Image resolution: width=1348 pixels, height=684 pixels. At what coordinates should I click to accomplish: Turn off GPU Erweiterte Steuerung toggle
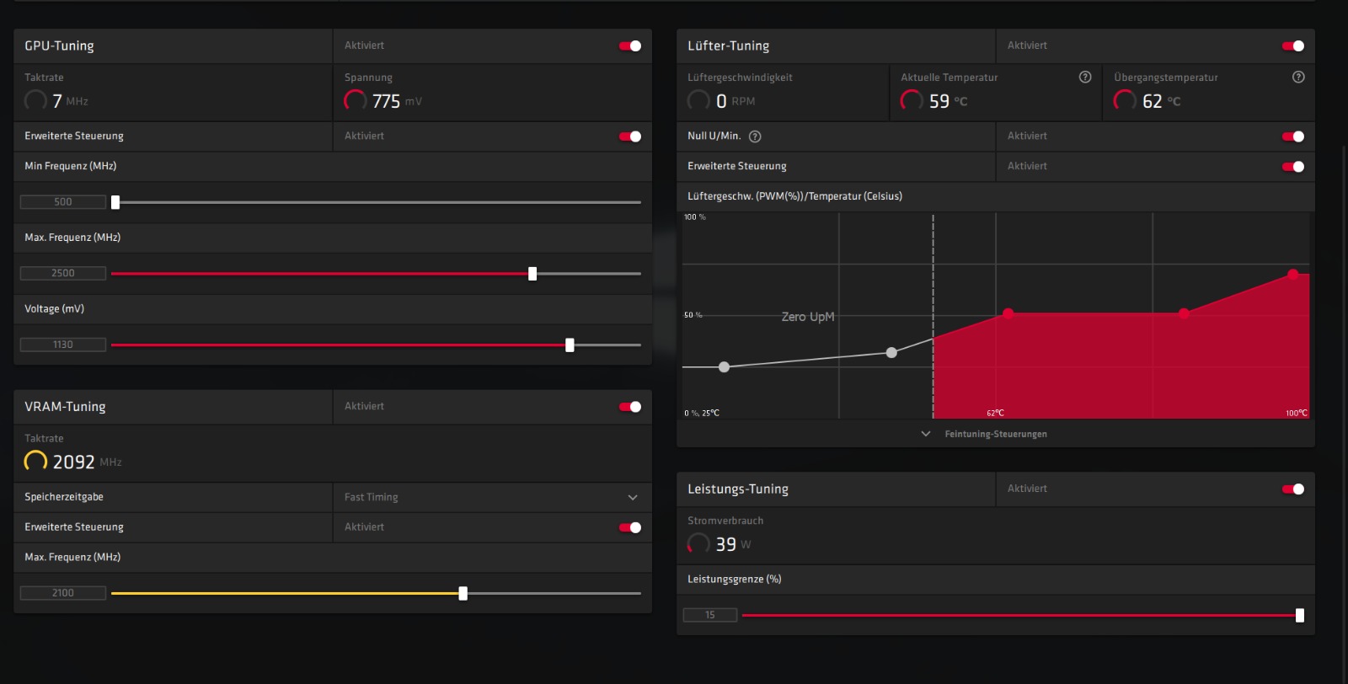click(630, 136)
